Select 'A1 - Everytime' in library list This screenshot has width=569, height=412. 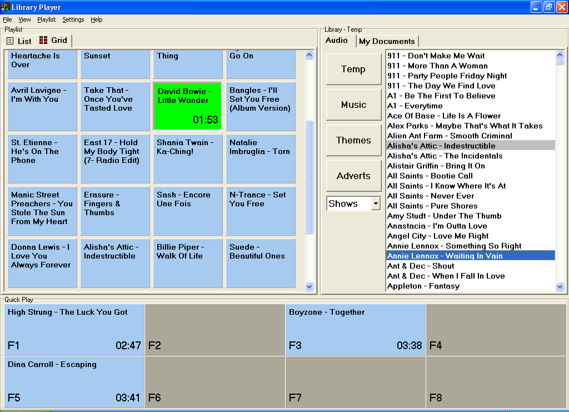point(471,106)
